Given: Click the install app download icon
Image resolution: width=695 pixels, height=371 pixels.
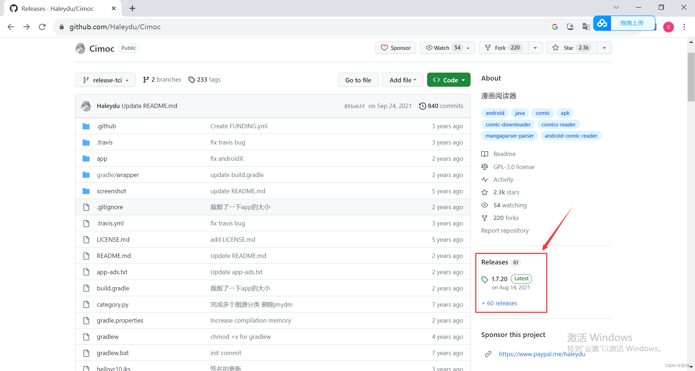Looking at the screenshot, I should [570, 27].
